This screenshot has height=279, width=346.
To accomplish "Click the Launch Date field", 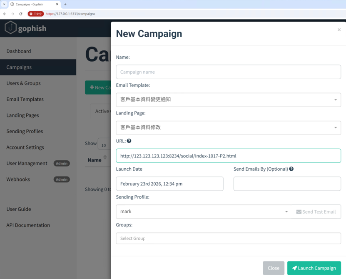I will pyautogui.click(x=169, y=184).
